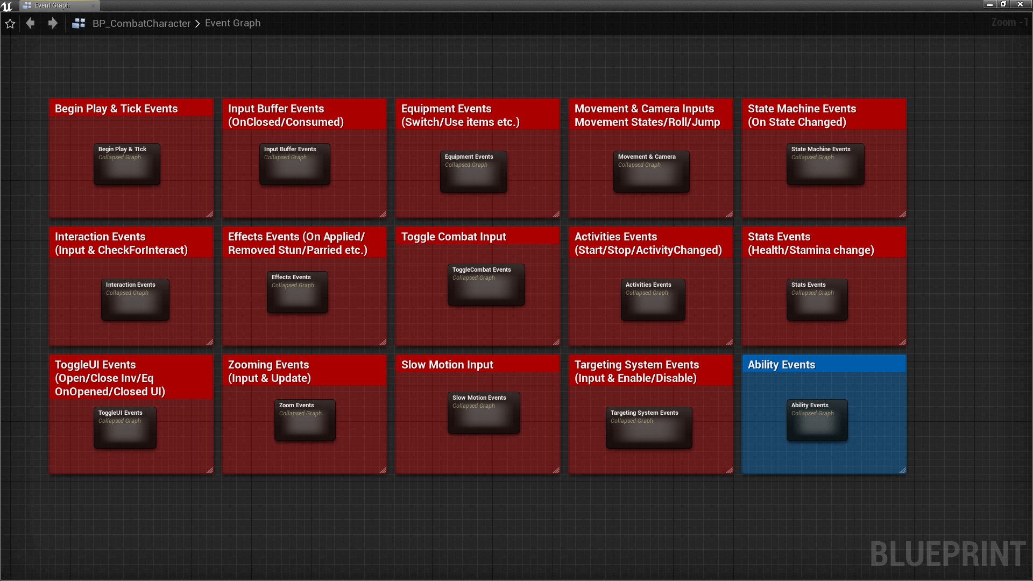Select the State Machine Events node
The width and height of the screenshot is (1033, 581).
click(x=825, y=164)
